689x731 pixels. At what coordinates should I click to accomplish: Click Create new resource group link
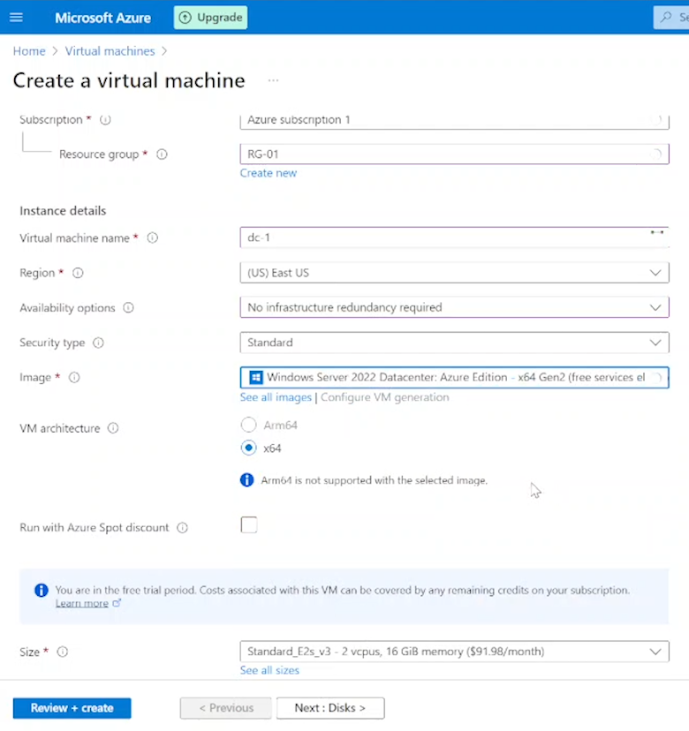pos(269,173)
